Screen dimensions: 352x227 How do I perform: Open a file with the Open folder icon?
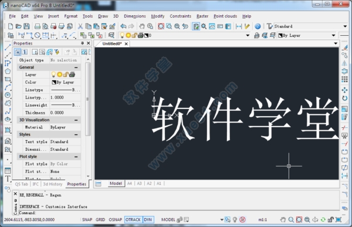click(19, 26)
